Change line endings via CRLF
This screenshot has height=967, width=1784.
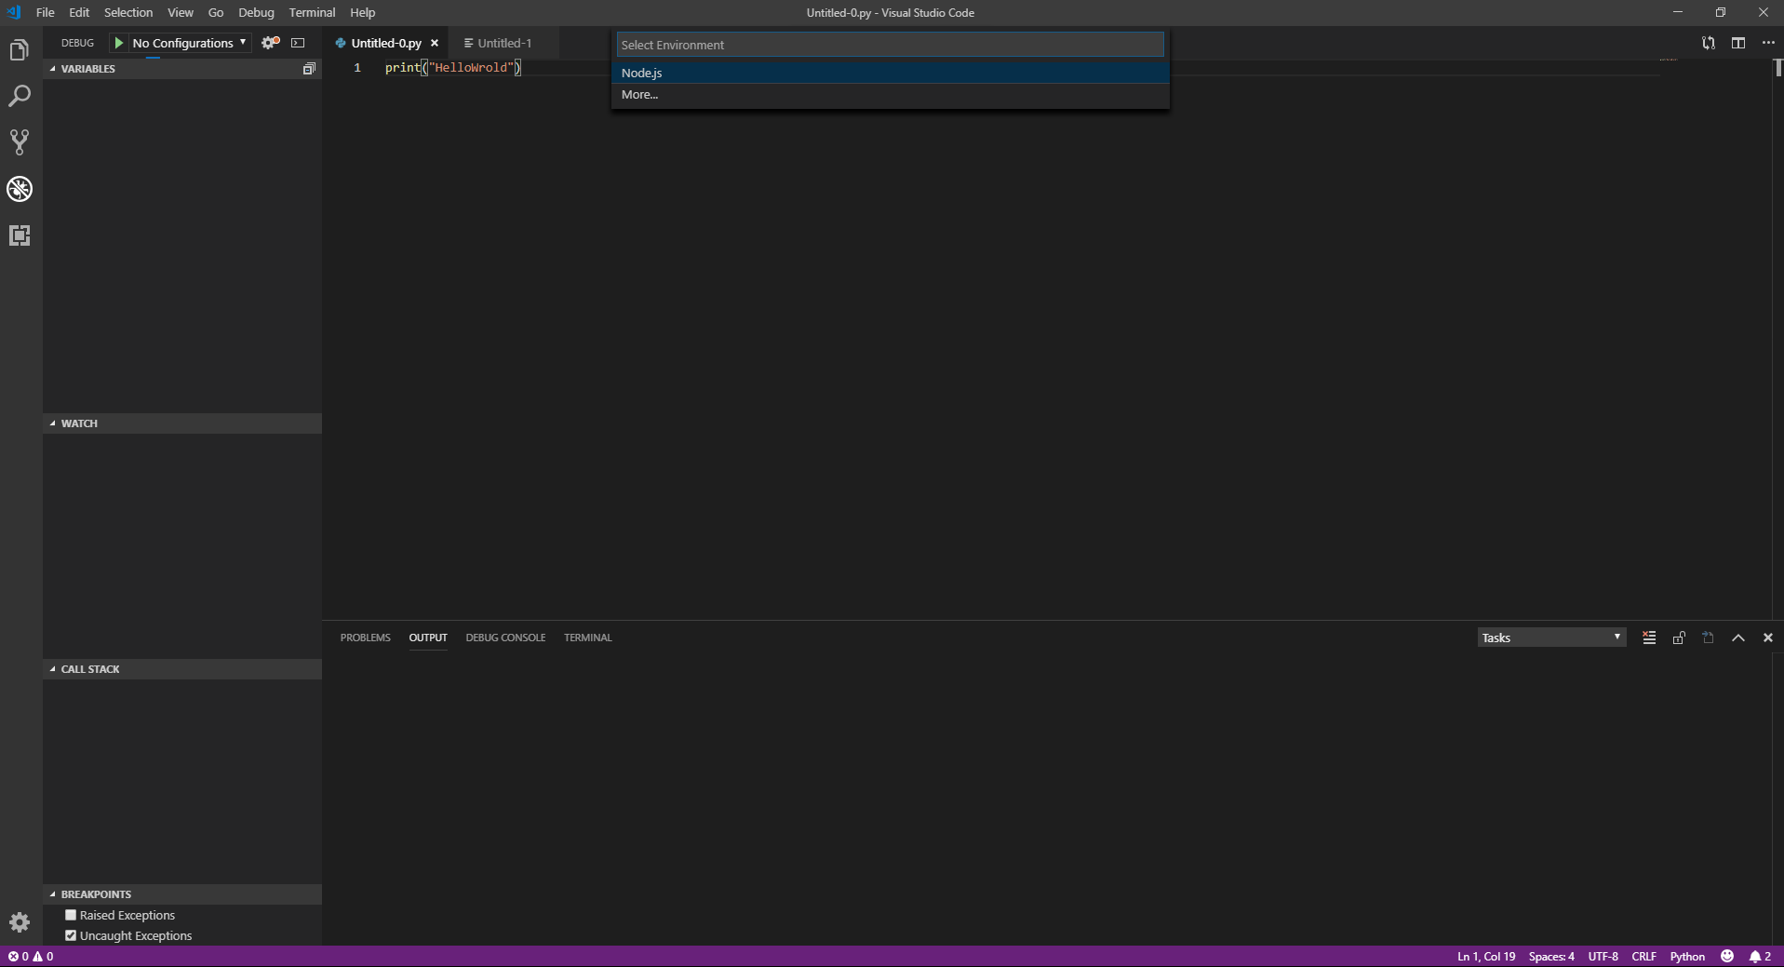[x=1643, y=956]
